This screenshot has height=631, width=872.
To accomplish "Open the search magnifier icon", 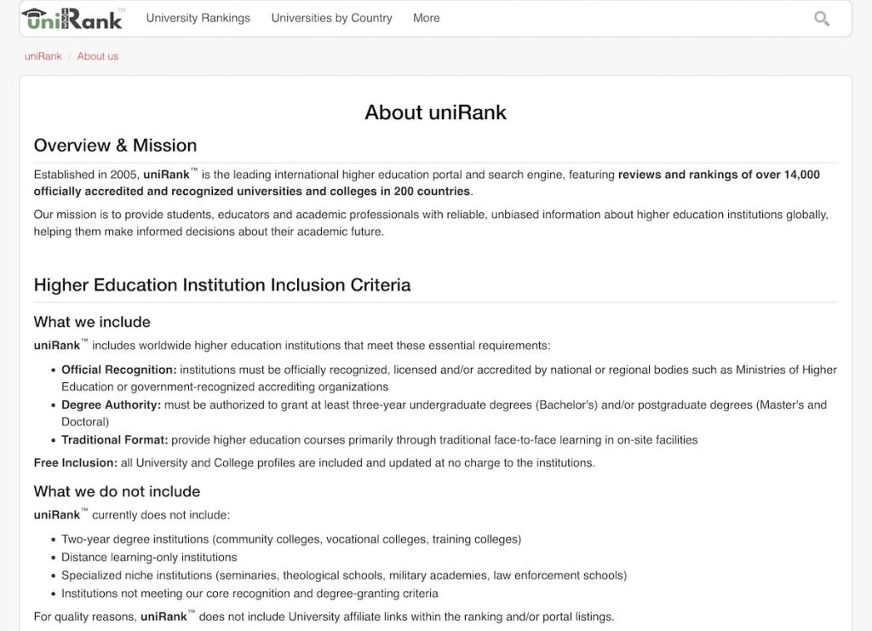I will 822,19.
